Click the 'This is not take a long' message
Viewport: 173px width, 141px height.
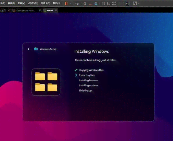point(95,60)
